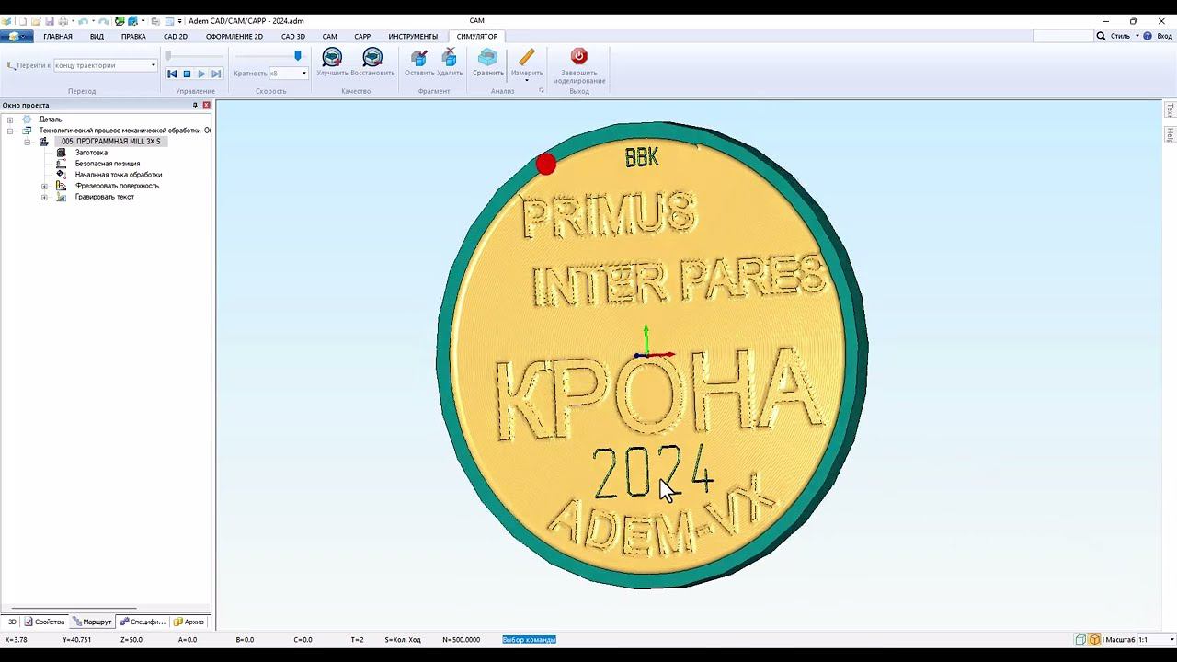Screen dimensions: 1177x662
Task: Click the search input field in ribbon
Action: pos(1063,36)
